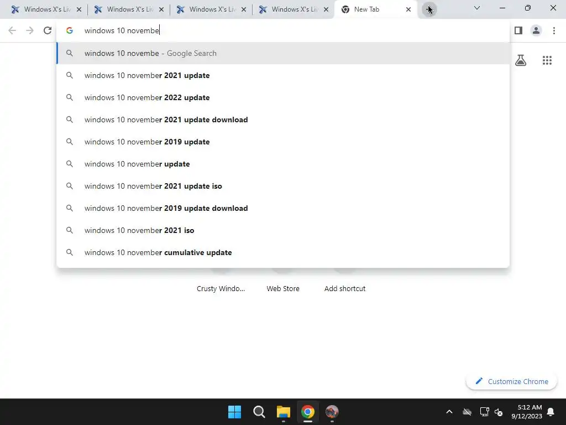
Task: Open File Explorer from the taskbar
Action: 284,412
